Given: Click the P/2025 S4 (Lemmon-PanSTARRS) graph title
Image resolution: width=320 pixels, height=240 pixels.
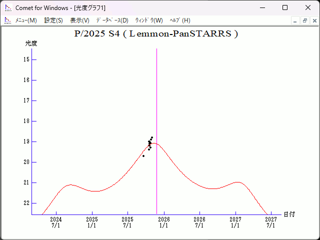Looking at the screenshot, I should click(x=156, y=34).
